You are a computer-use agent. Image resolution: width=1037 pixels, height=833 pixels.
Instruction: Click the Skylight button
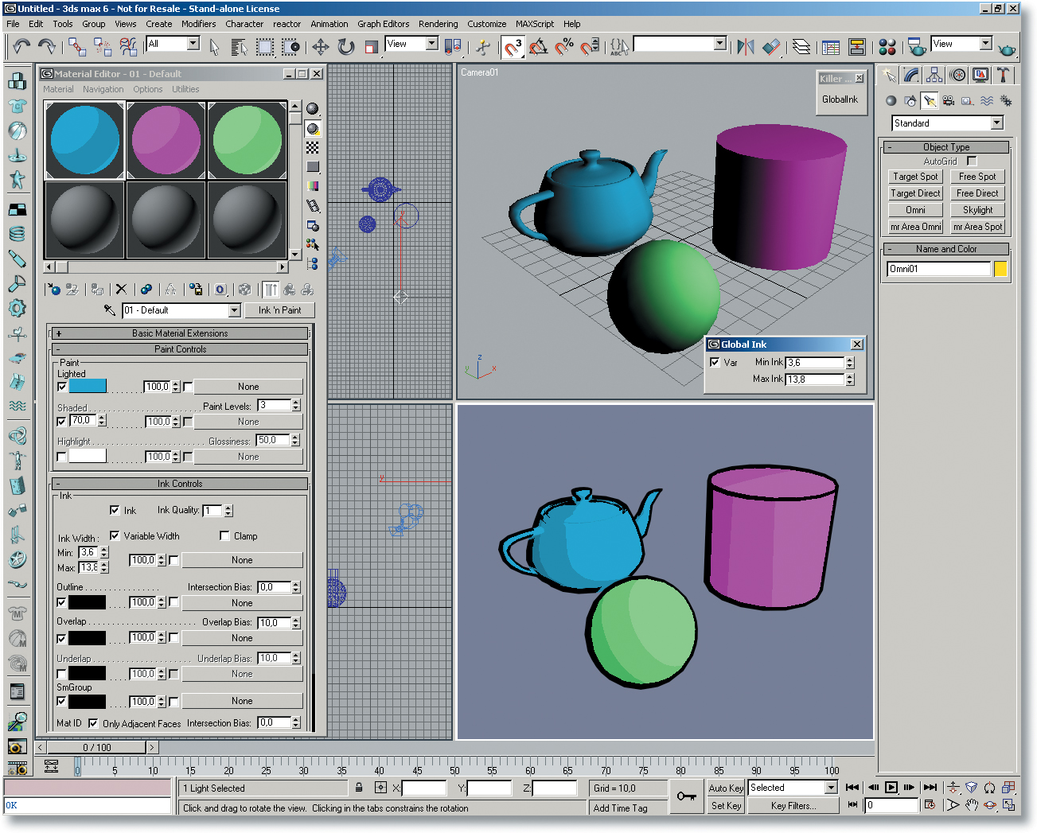coord(977,210)
